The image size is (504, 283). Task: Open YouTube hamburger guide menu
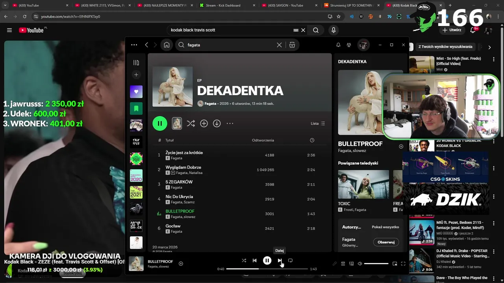click(9, 30)
